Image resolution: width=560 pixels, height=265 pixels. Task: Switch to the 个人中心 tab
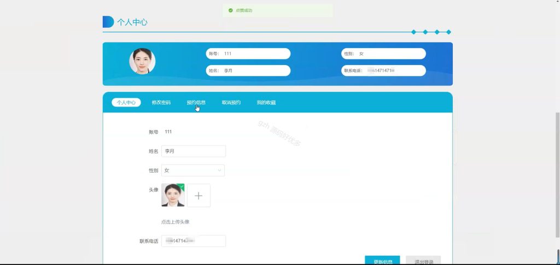coord(126,102)
